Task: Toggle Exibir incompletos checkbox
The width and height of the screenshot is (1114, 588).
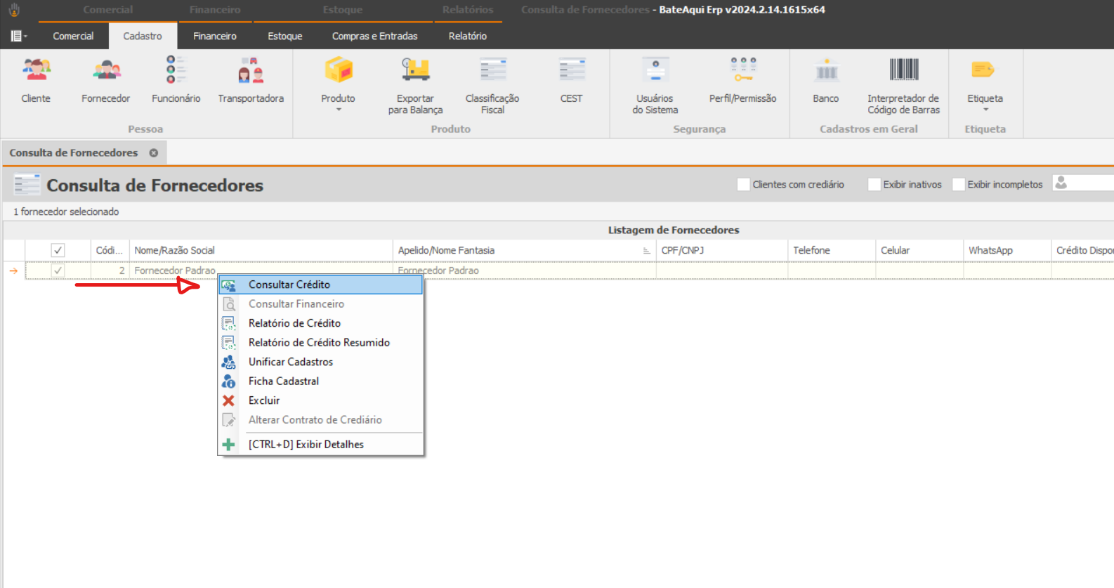Action: click(958, 184)
